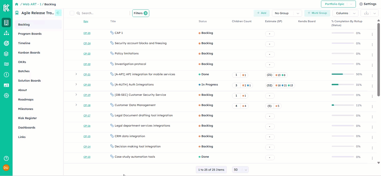
Task: Open the Portfolio Epic dropdown
Action: coord(338,4)
